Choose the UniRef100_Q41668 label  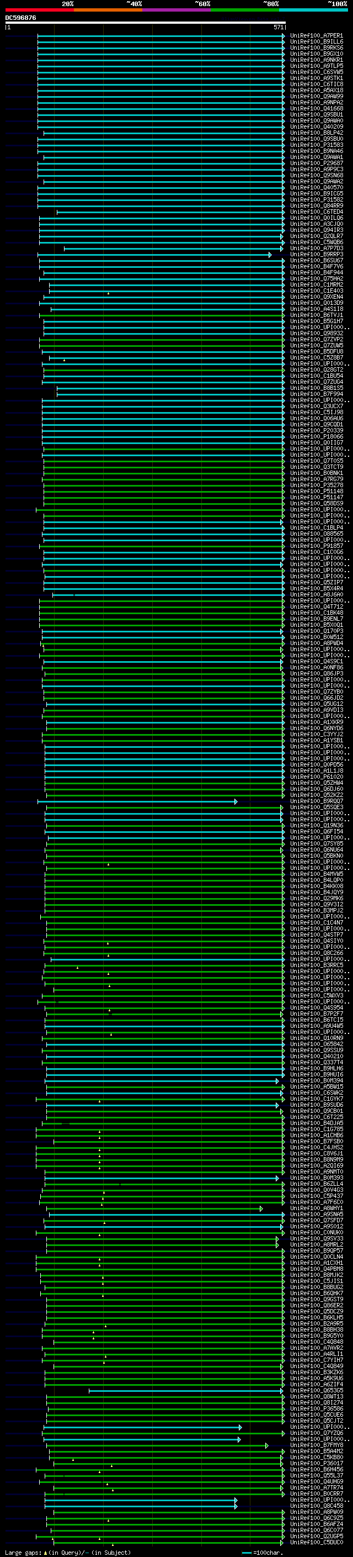pyautogui.click(x=317, y=108)
